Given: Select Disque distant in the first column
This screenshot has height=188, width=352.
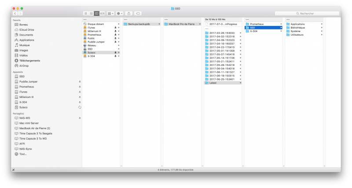Looking at the screenshot, I should (102, 24).
